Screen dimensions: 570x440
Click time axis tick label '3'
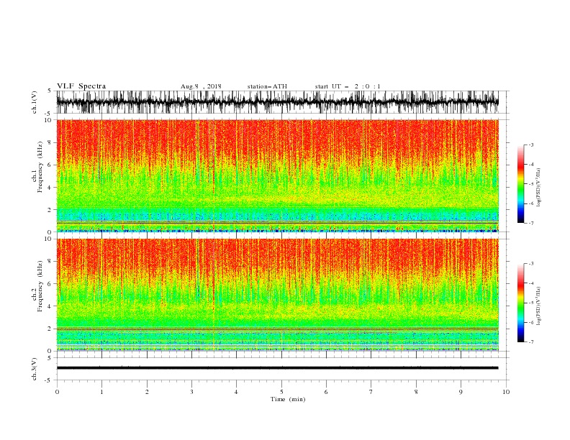point(191,392)
